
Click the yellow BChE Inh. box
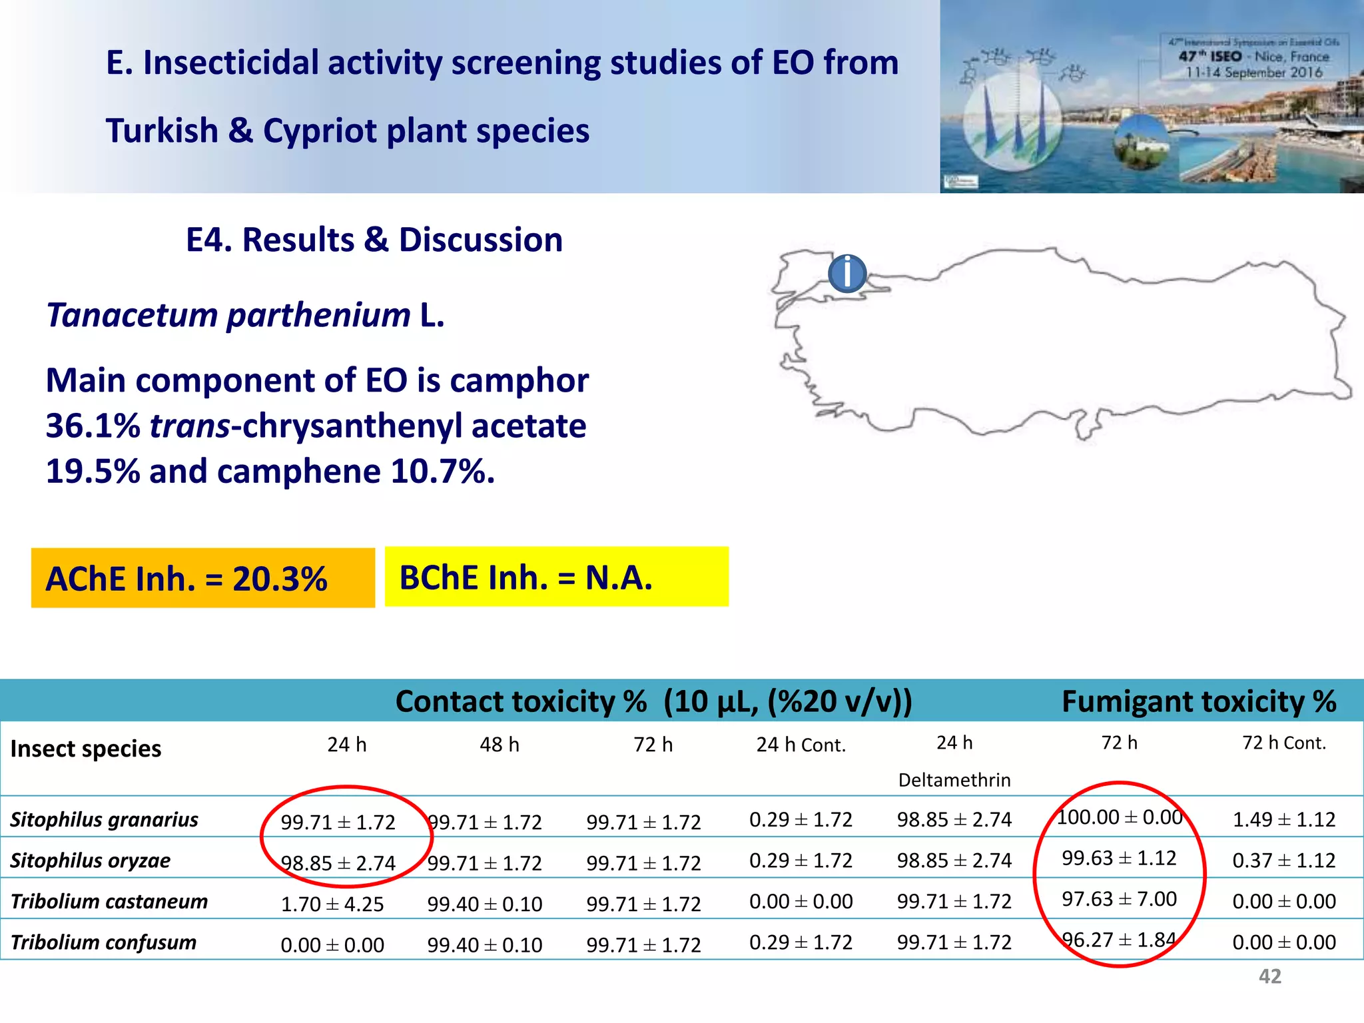point(556,577)
